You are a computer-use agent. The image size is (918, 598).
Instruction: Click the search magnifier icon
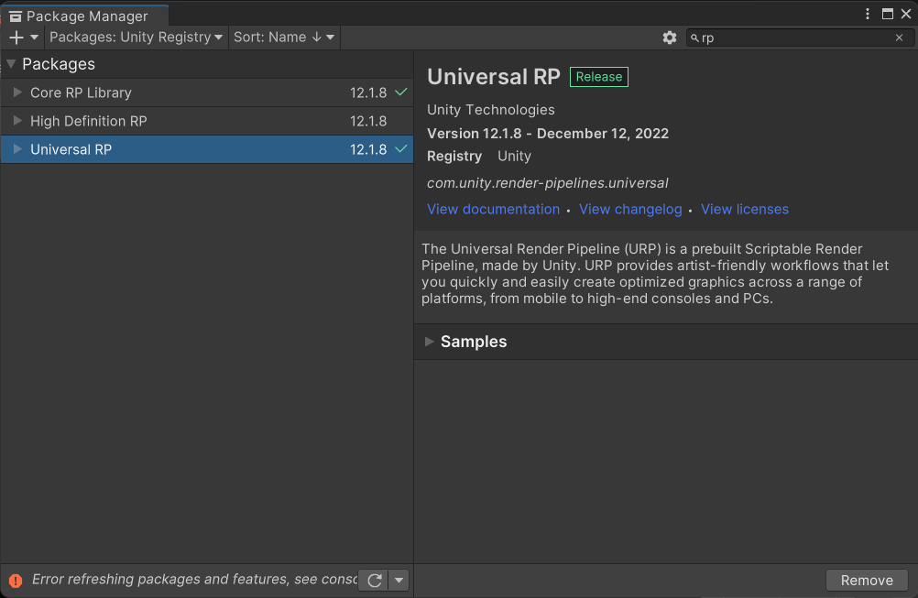click(694, 38)
